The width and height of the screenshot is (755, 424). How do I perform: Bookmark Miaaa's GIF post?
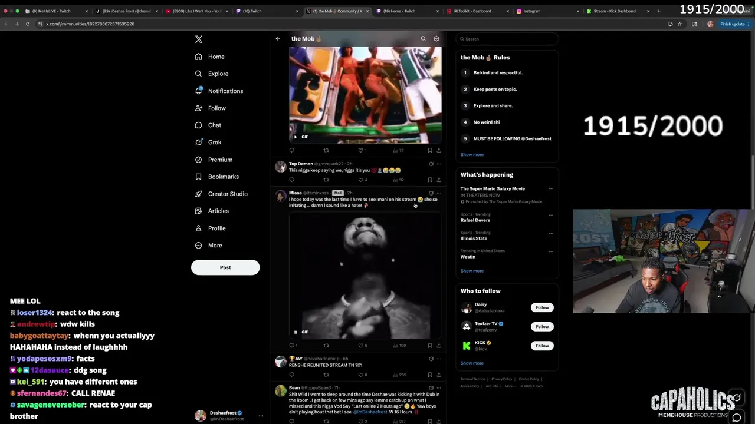(x=430, y=346)
